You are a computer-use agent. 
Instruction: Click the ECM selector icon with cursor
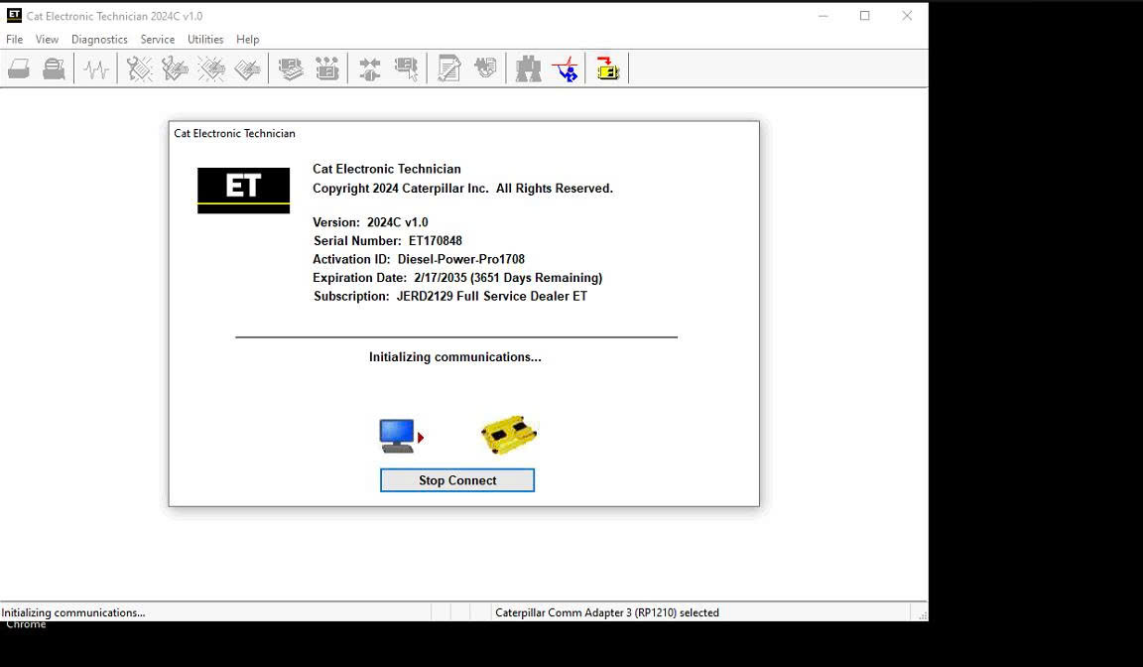click(406, 69)
